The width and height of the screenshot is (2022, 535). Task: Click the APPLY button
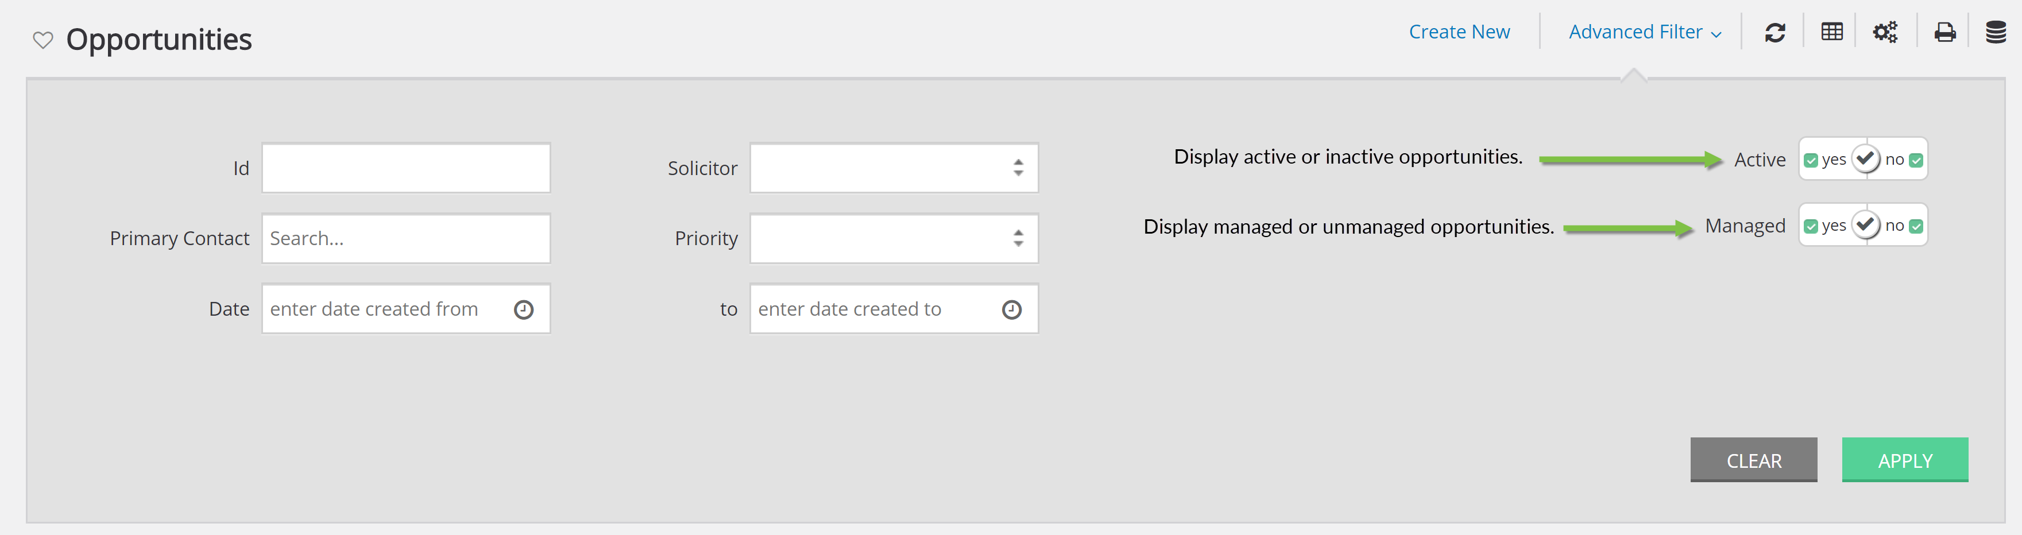(x=1905, y=460)
